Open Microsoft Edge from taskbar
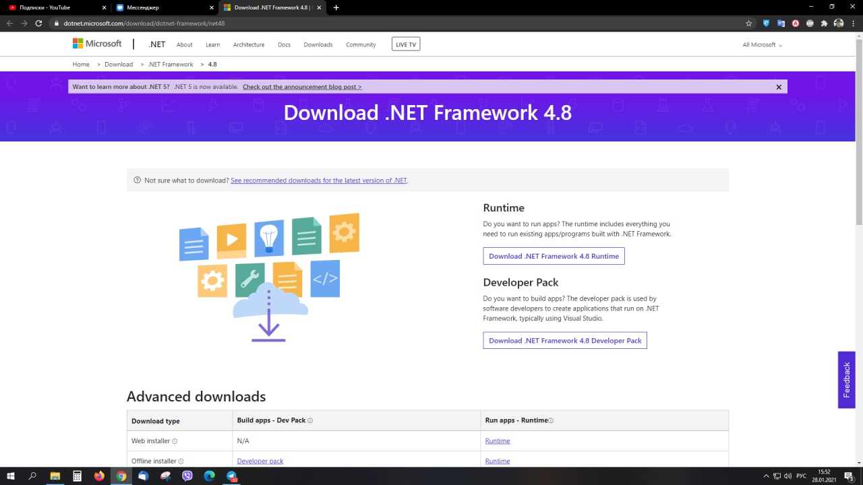 click(x=210, y=476)
